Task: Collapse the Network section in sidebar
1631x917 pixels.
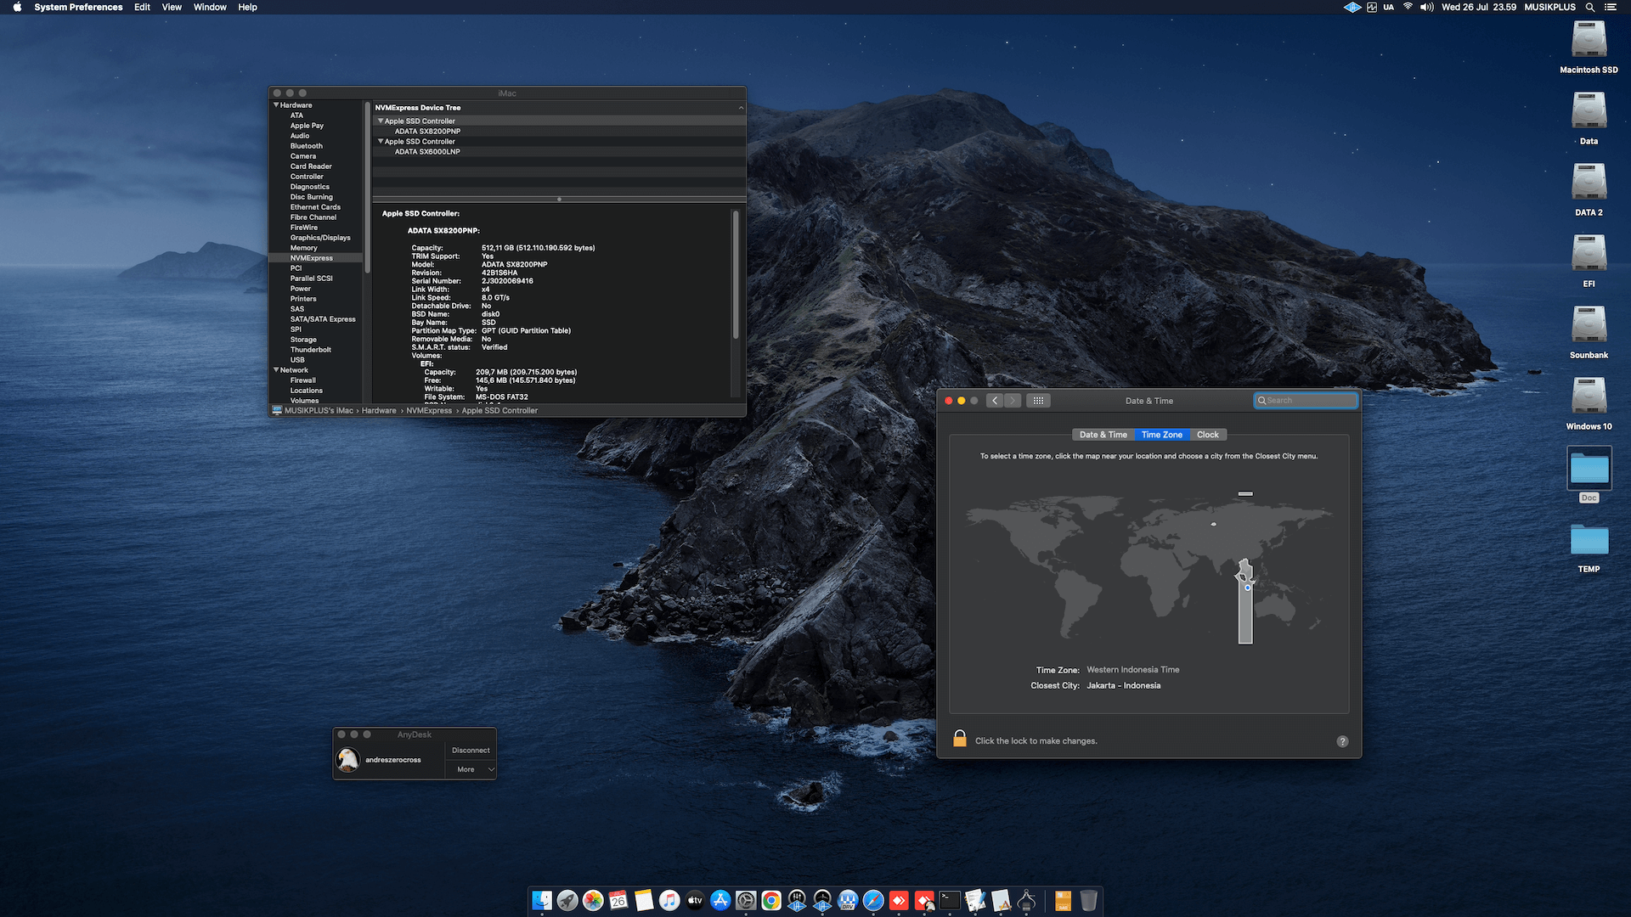Action: pos(276,370)
